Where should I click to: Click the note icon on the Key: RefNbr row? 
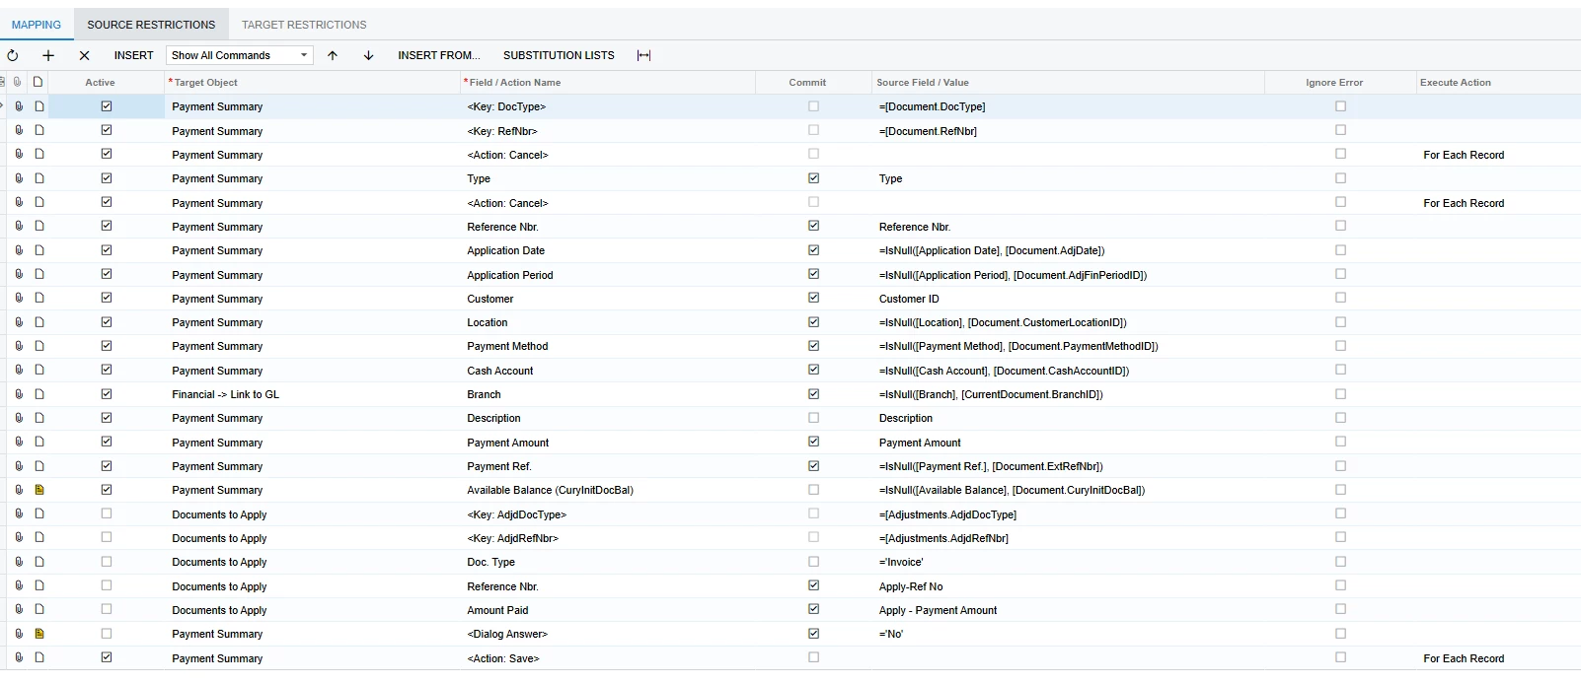click(39, 130)
